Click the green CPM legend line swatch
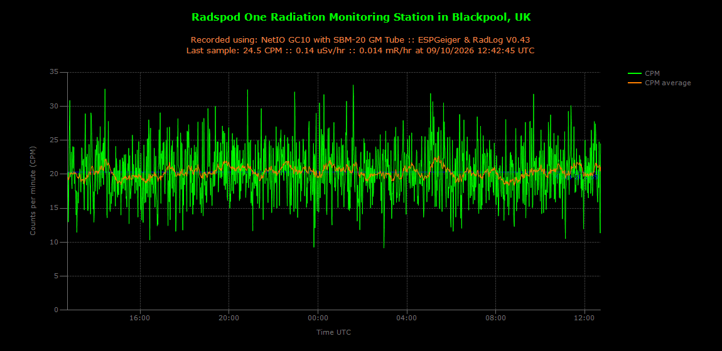Viewport: 722px width, 351px height. click(635, 73)
